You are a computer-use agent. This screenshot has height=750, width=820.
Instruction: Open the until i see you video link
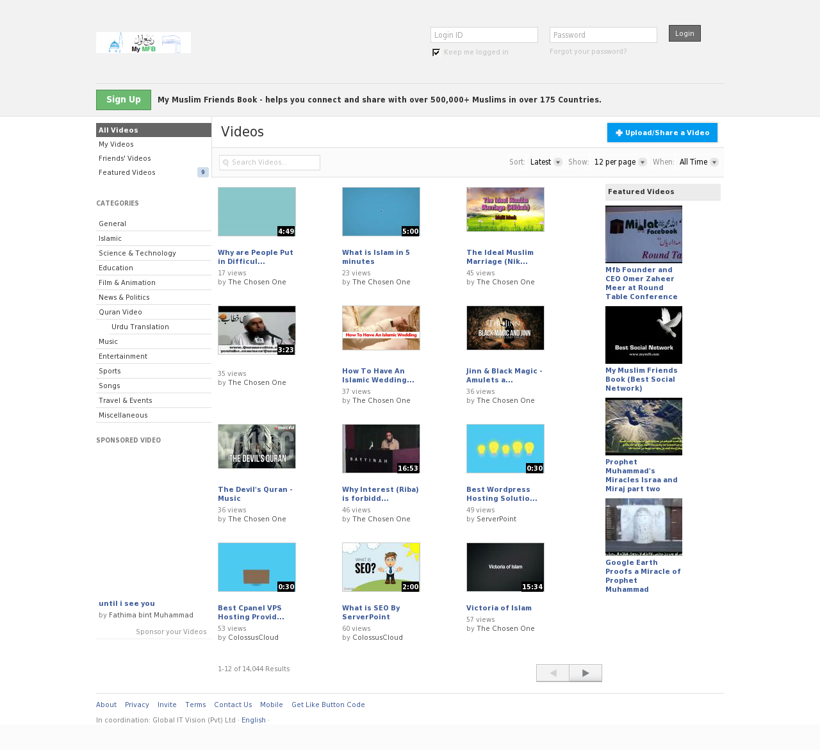[x=127, y=603]
